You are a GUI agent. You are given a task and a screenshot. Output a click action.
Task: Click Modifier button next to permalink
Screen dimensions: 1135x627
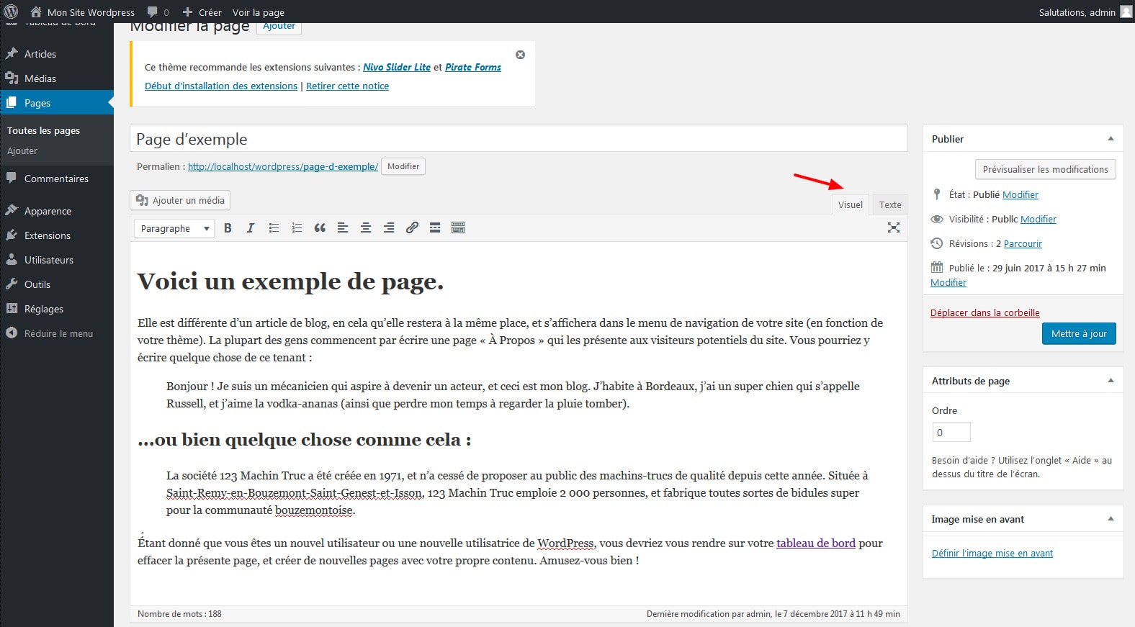coord(403,166)
